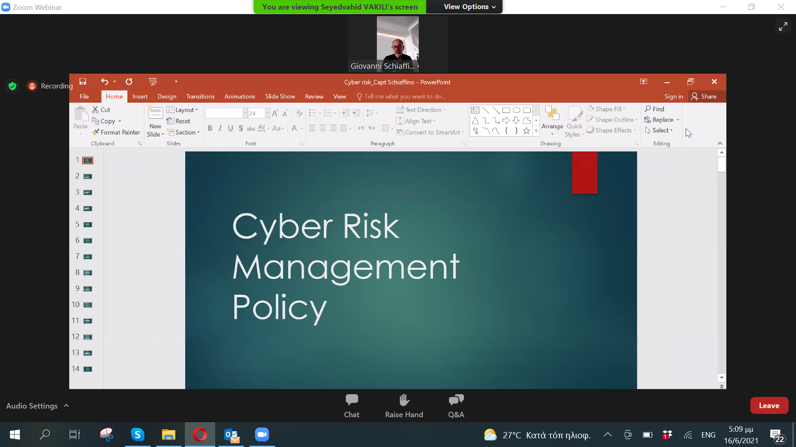Toggle Italic formatting button
Viewport: 796px width, 447px height.
[x=220, y=128]
